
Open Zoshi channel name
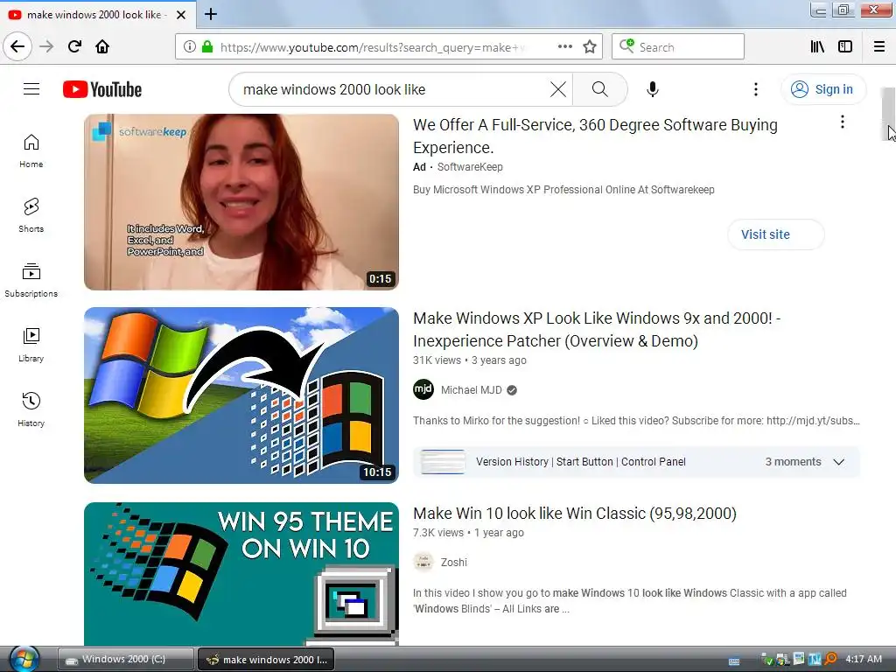pos(454,563)
